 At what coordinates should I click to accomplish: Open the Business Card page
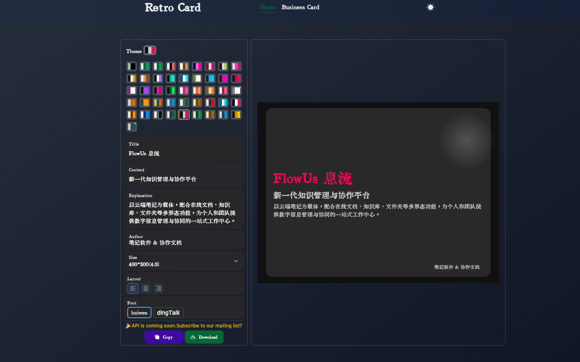click(x=300, y=7)
